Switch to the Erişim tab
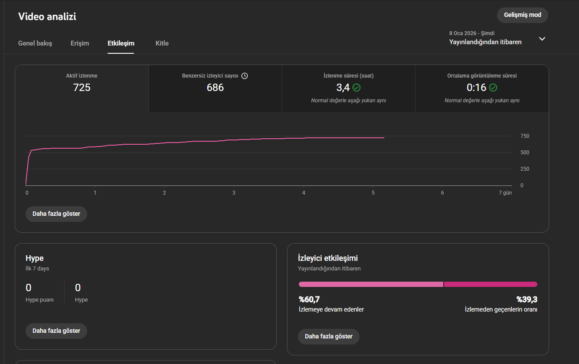The width and height of the screenshot is (579, 364). pos(80,43)
